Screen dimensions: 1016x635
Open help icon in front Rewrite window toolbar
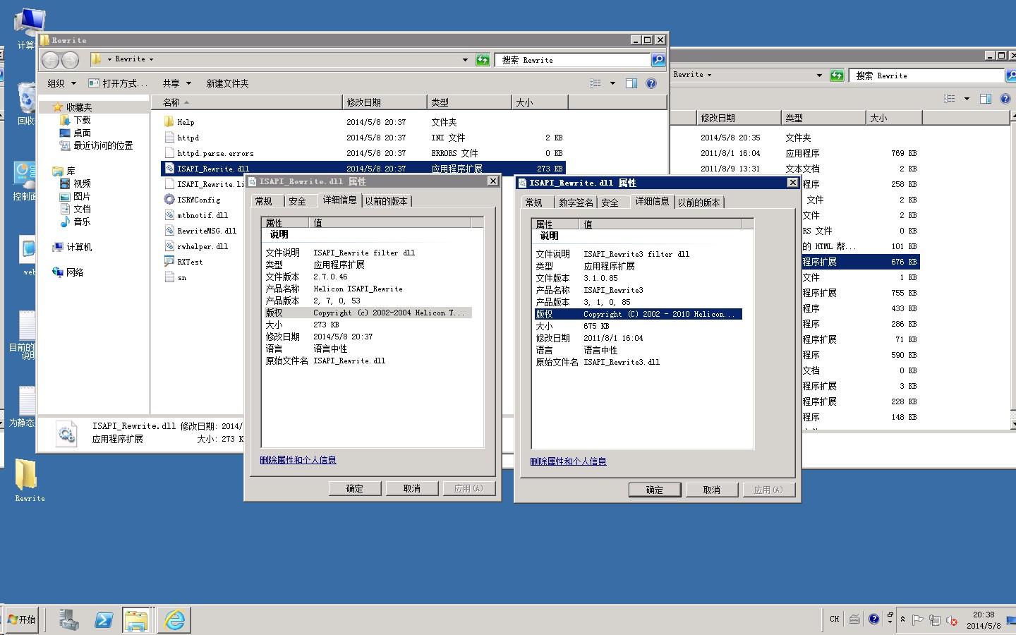tap(651, 83)
